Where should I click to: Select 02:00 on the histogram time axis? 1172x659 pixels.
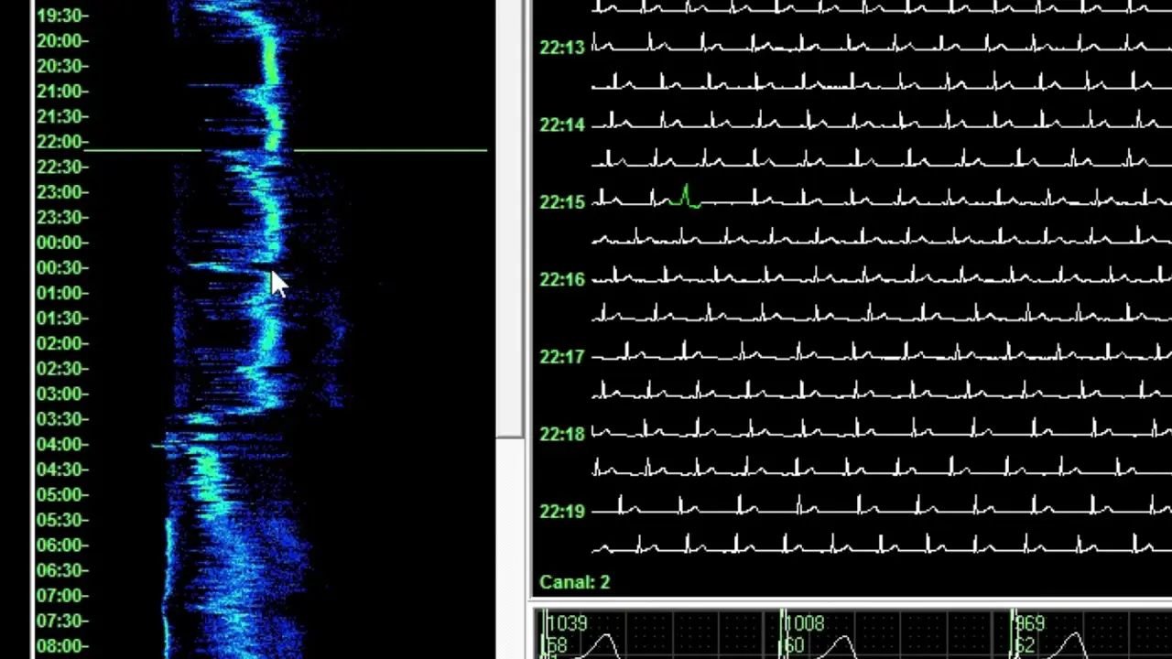click(62, 344)
